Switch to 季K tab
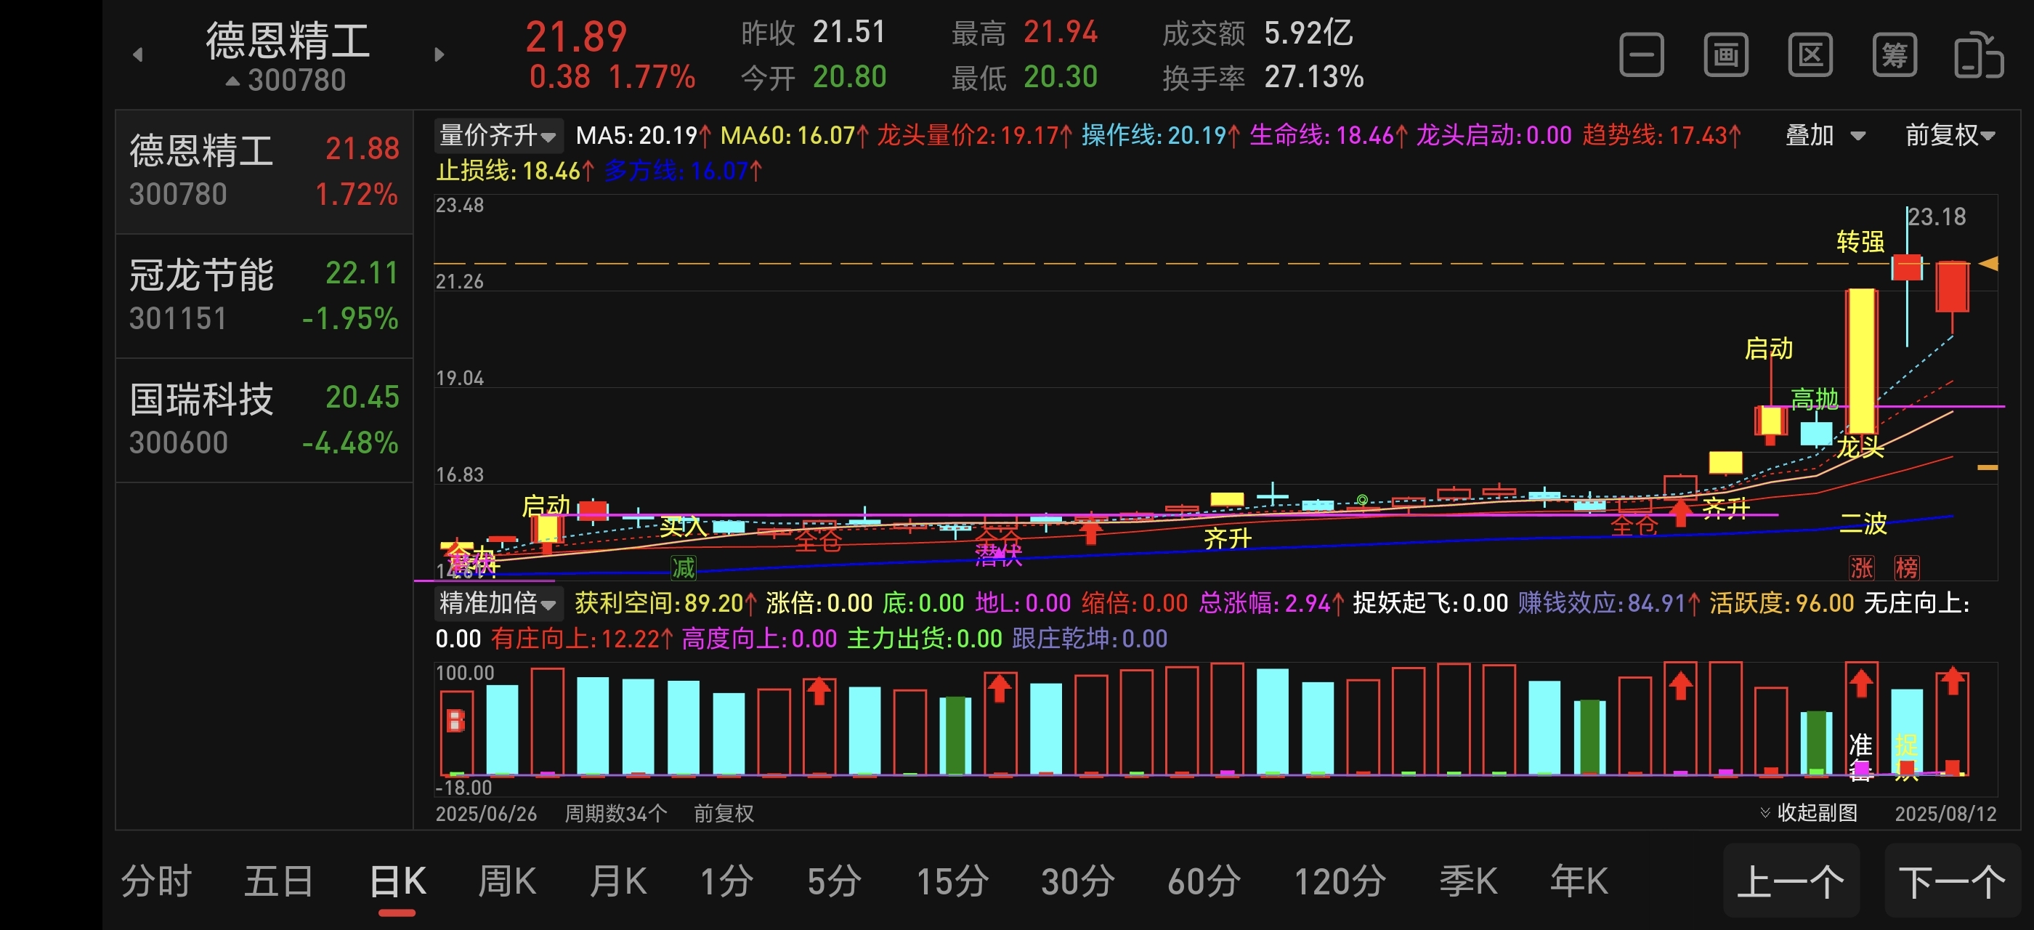Viewport: 2034px width, 930px height. [1468, 881]
